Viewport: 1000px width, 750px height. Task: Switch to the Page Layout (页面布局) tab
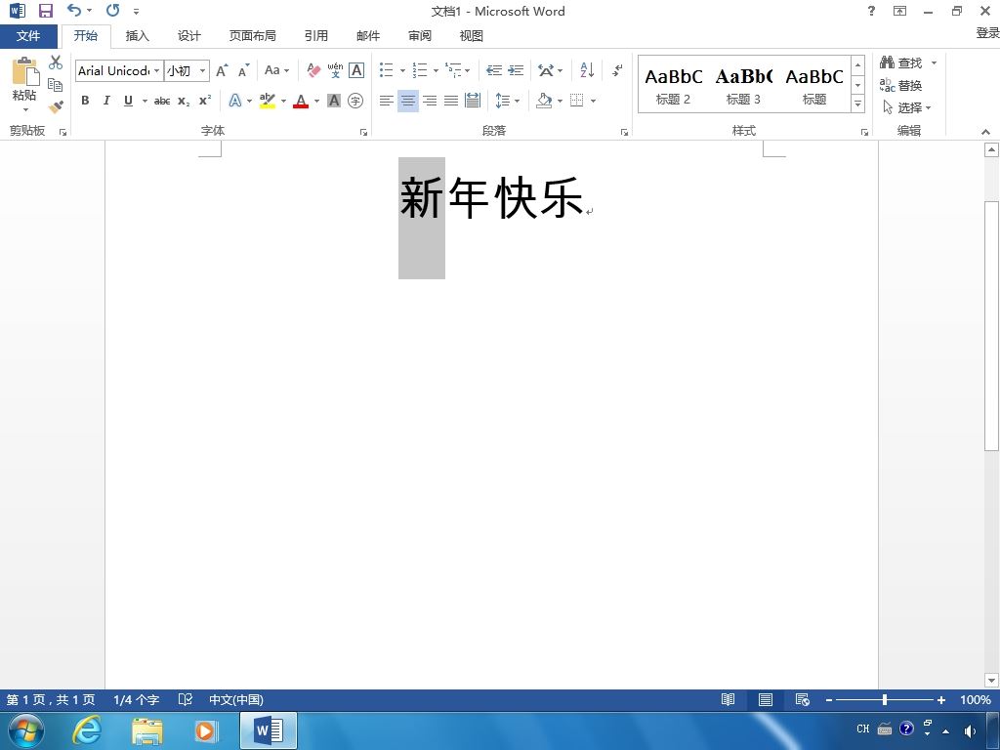[x=253, y=36]
